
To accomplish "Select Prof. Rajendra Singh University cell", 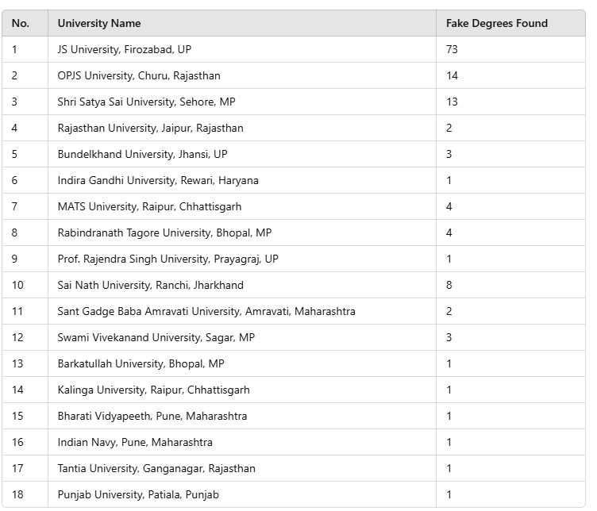I will coord(168,259).
